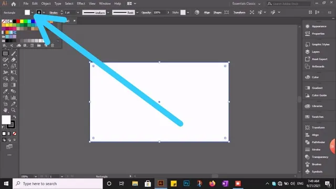Enable Draw Behind mode
336x189 pixels.
click(x=9, y=140)
